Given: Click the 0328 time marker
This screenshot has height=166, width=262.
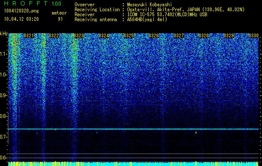Looking at the screenshot, I should pyautogui.click(x=204, y=36).
